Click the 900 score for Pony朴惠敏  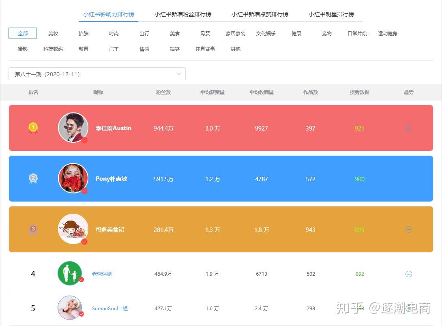pyautogui.click(x=360, y=179)
